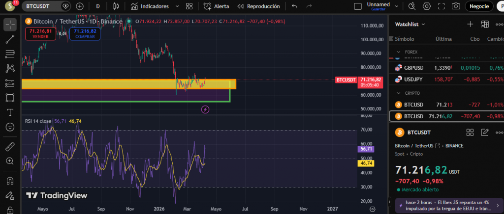Open the emoji icons tool
The height and width of the screenshot is (214, 504).
10,127
